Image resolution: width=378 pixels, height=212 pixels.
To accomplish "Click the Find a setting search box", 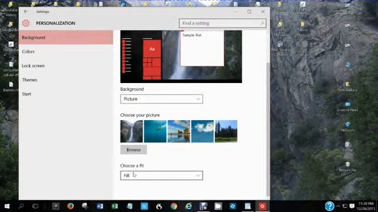I will [223, 24].
